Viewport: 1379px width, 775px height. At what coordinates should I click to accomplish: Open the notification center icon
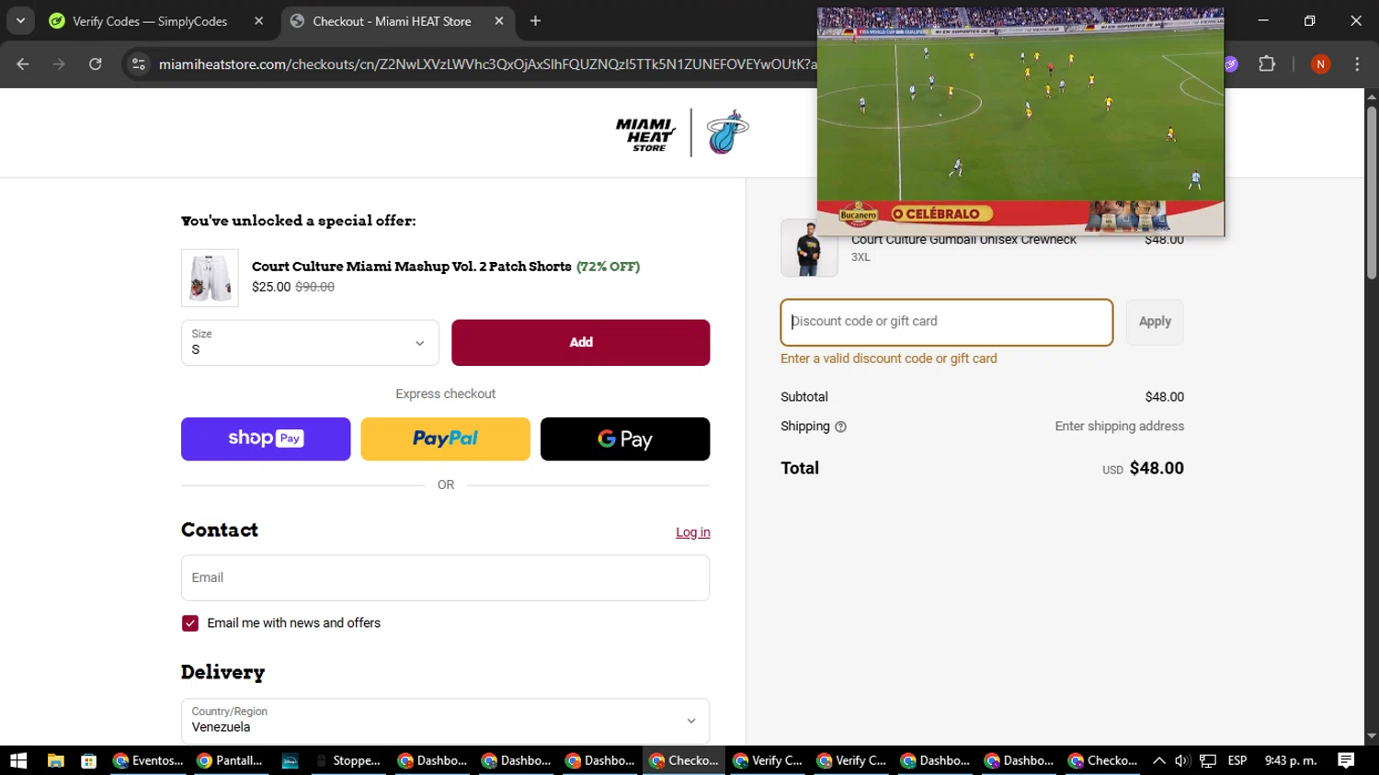click(1346, 760)
